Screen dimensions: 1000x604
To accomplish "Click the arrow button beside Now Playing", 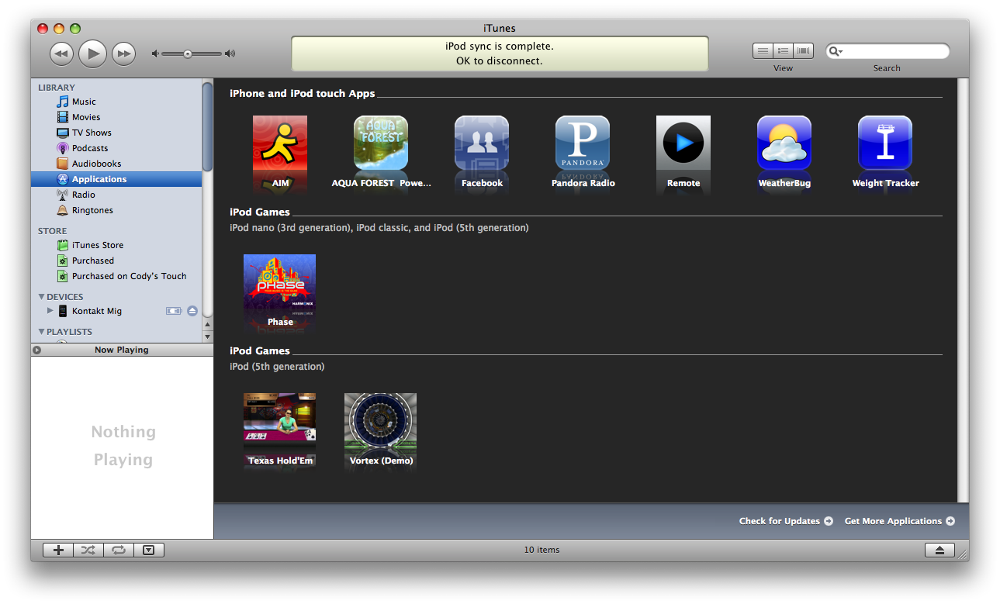I will pos(36,350).
